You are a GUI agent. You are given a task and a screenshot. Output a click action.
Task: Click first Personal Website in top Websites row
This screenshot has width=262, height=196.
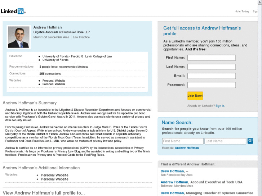pyautogui.click(x=54, y=81)
